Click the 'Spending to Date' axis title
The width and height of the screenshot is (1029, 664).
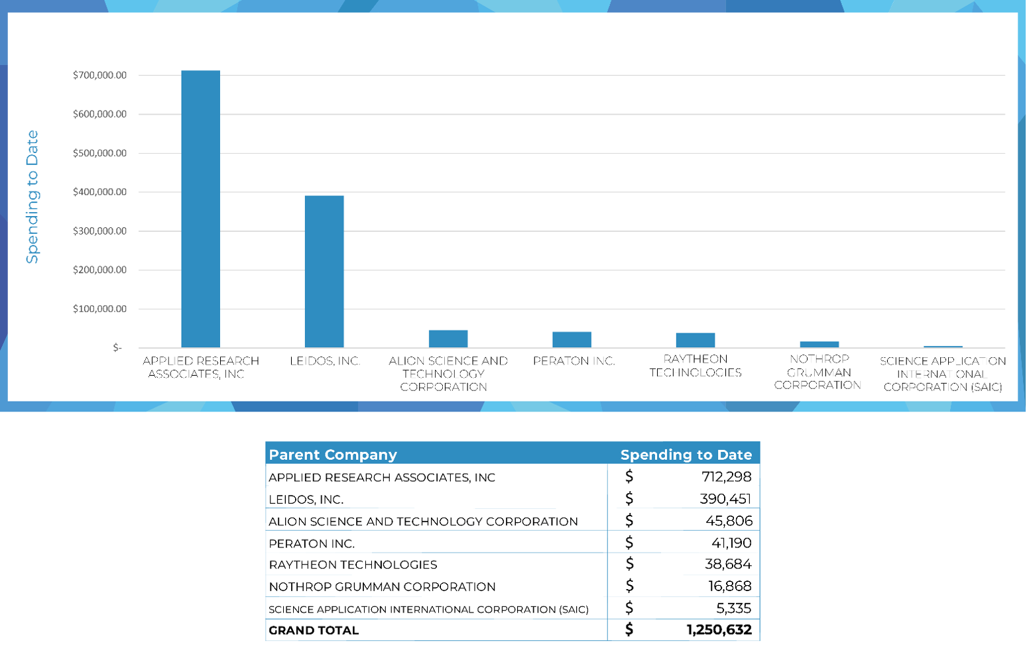tap(32, 197)
